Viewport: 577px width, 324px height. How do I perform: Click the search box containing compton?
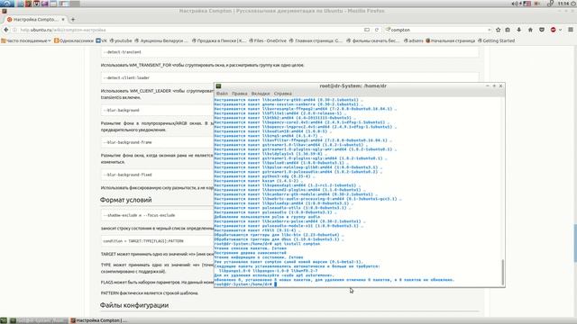pos(439,30)
